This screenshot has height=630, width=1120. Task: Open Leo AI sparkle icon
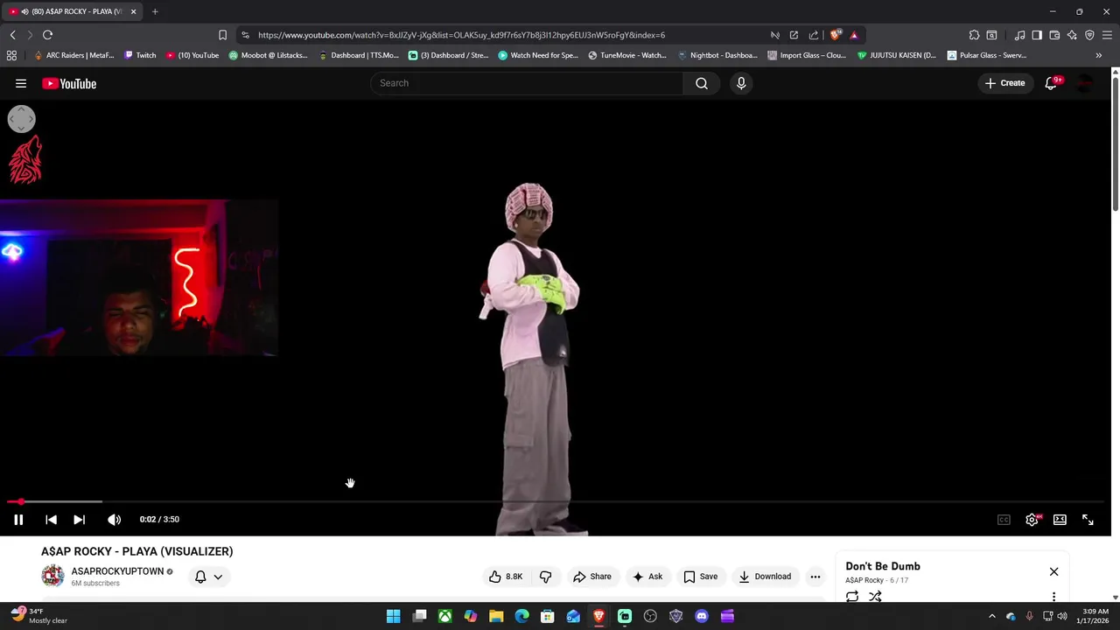coord(1072,35)
